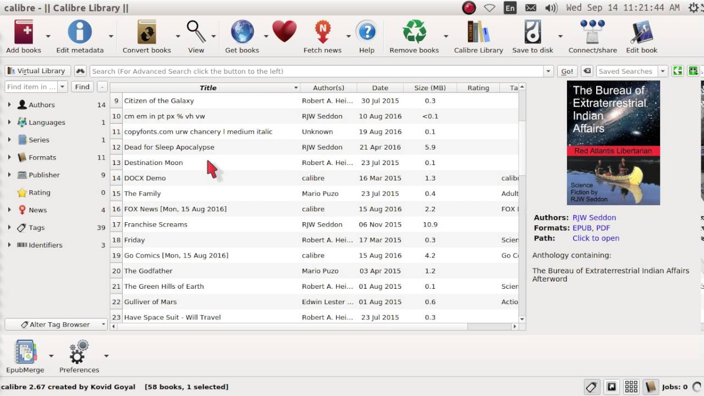Open Remove books dropdown arrow

click(x=446, y=36)
